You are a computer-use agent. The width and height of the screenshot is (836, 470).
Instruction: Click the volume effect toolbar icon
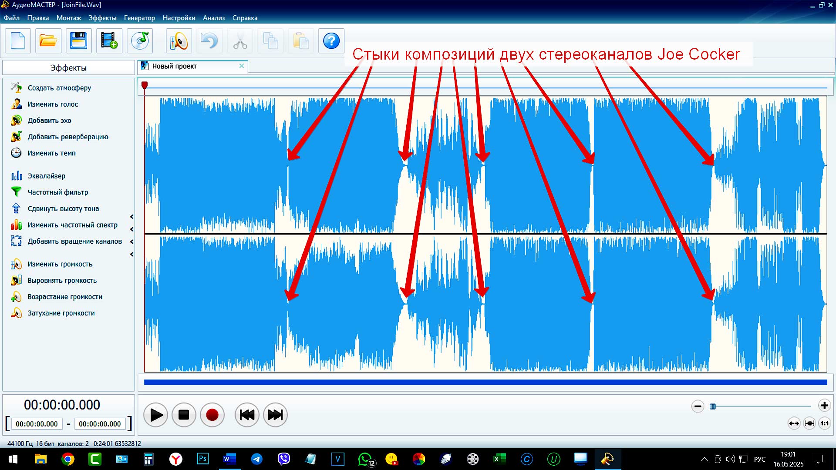click(179, 41)
